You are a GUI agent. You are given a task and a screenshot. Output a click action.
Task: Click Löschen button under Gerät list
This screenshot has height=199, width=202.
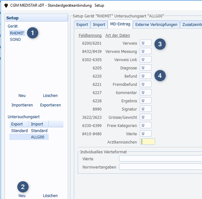(x=50, y=95)
